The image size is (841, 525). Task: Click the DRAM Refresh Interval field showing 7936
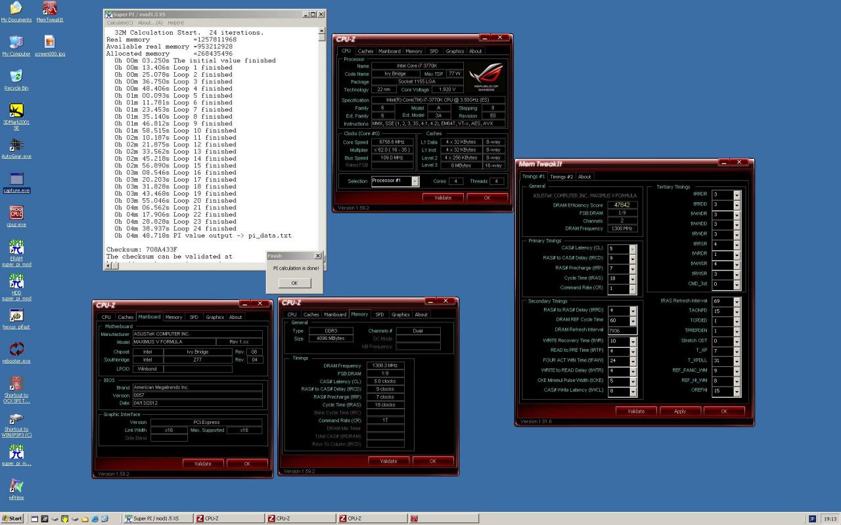coord(623,331)
